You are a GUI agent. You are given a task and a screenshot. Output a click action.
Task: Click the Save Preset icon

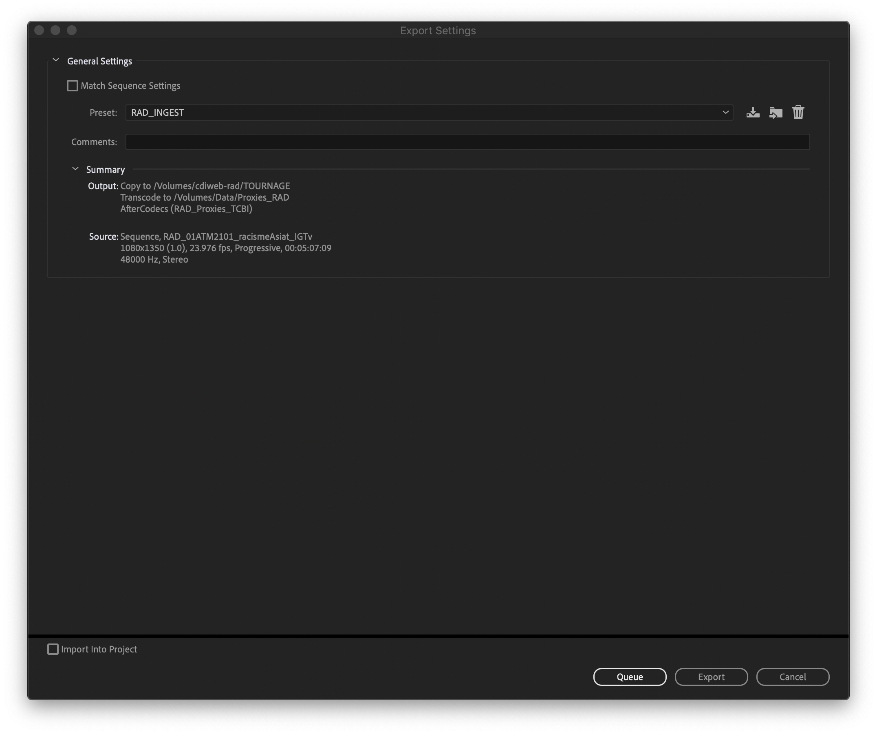coord(753,113)
